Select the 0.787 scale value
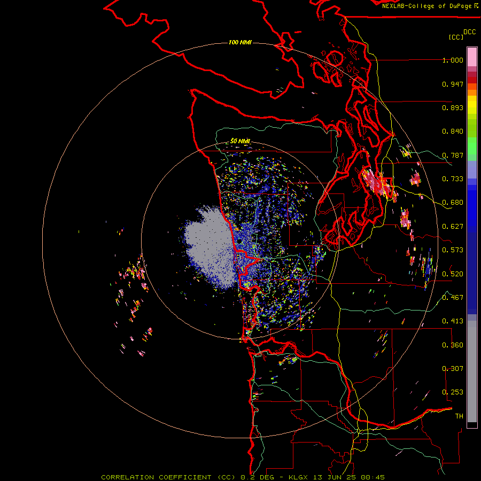 pyautogui.click(x=453, y=155)
